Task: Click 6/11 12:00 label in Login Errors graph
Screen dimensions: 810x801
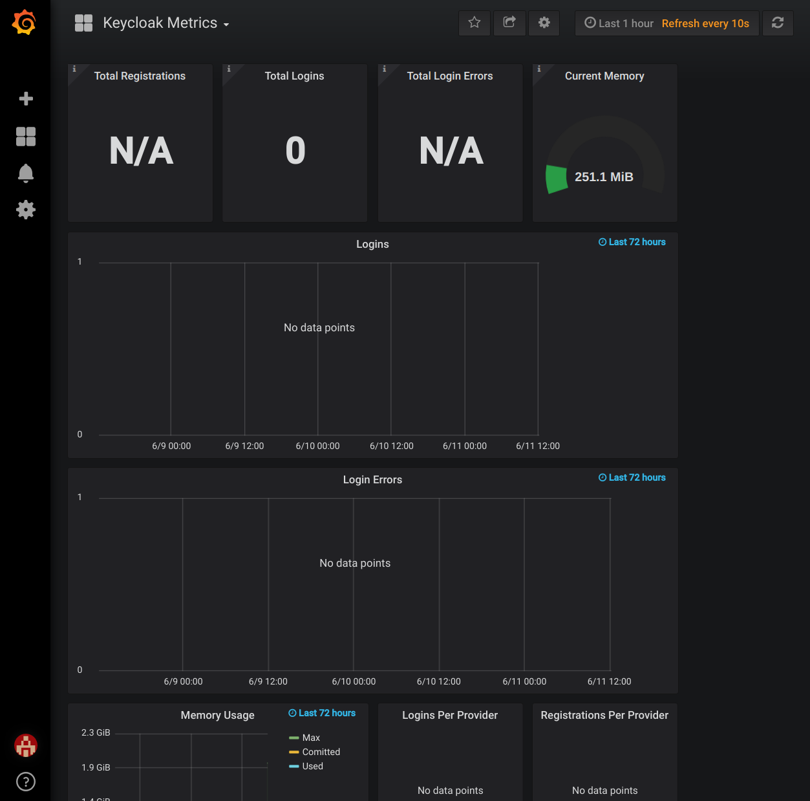Action: click(610, 681)
